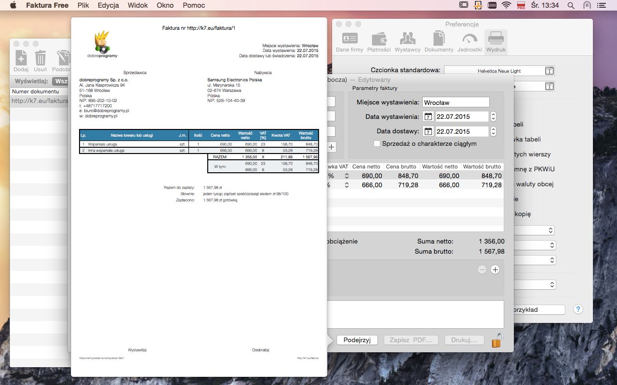Open font picker icon below Helvetica field
Screen dimensions: 617x385
tap(549, 86)
